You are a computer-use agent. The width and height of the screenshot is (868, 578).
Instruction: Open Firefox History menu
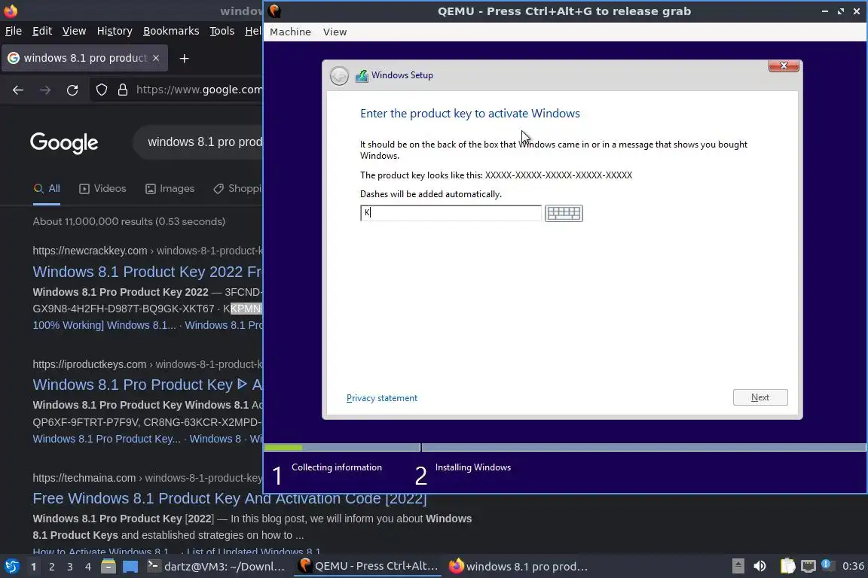tap(115, 31)
